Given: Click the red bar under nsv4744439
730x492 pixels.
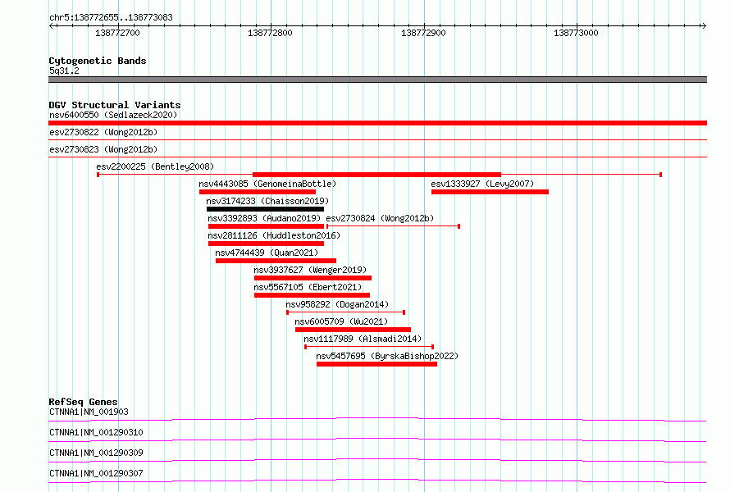Looking at the screenshot, I should coord(276,261).
